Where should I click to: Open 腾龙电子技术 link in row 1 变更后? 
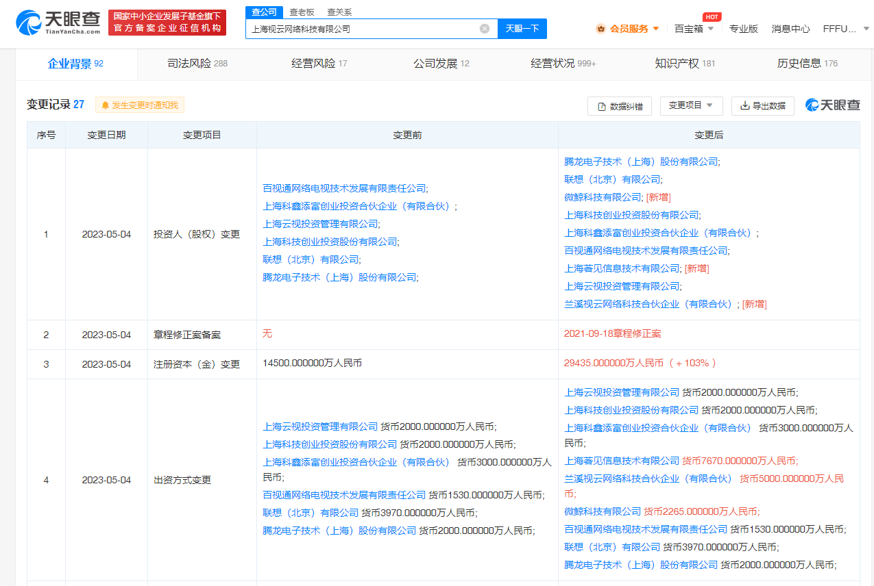click(x=641, y=162)
